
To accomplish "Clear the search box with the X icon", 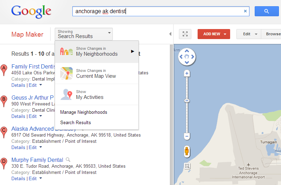I will coord(245,11).
